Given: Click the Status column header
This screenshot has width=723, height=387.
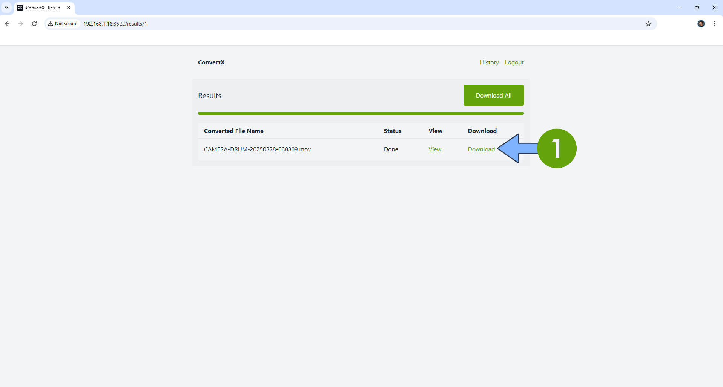Looking at the screenshot, I should pos(393,131).
